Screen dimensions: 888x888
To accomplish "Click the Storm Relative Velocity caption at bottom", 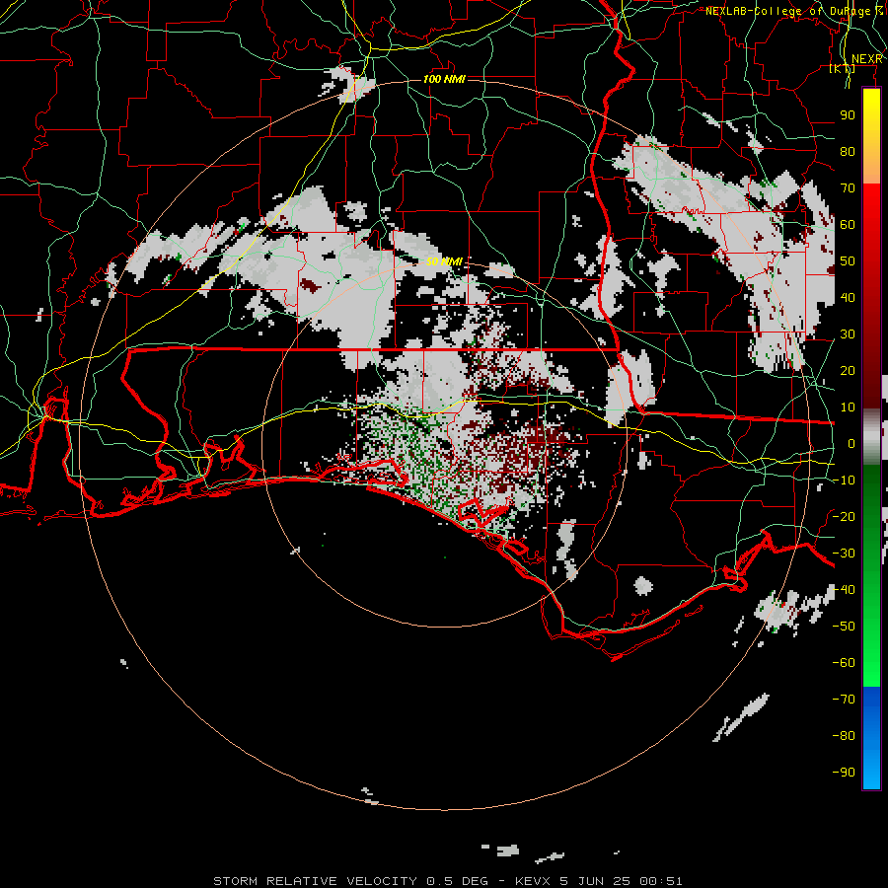I will coord(447,881).
